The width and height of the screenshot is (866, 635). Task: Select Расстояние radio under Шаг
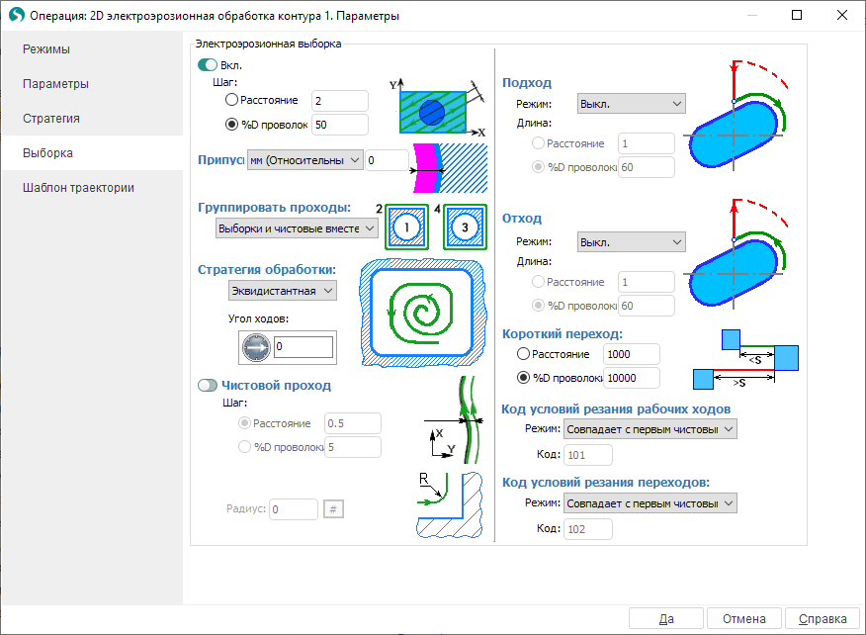pyautogui.click(x=232, y=100)
